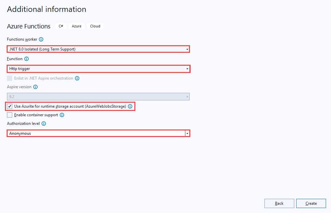Click the Aspire version 9.2 dropdown
This screenshot has height=213, width=331.
click(x=98, y=97)
